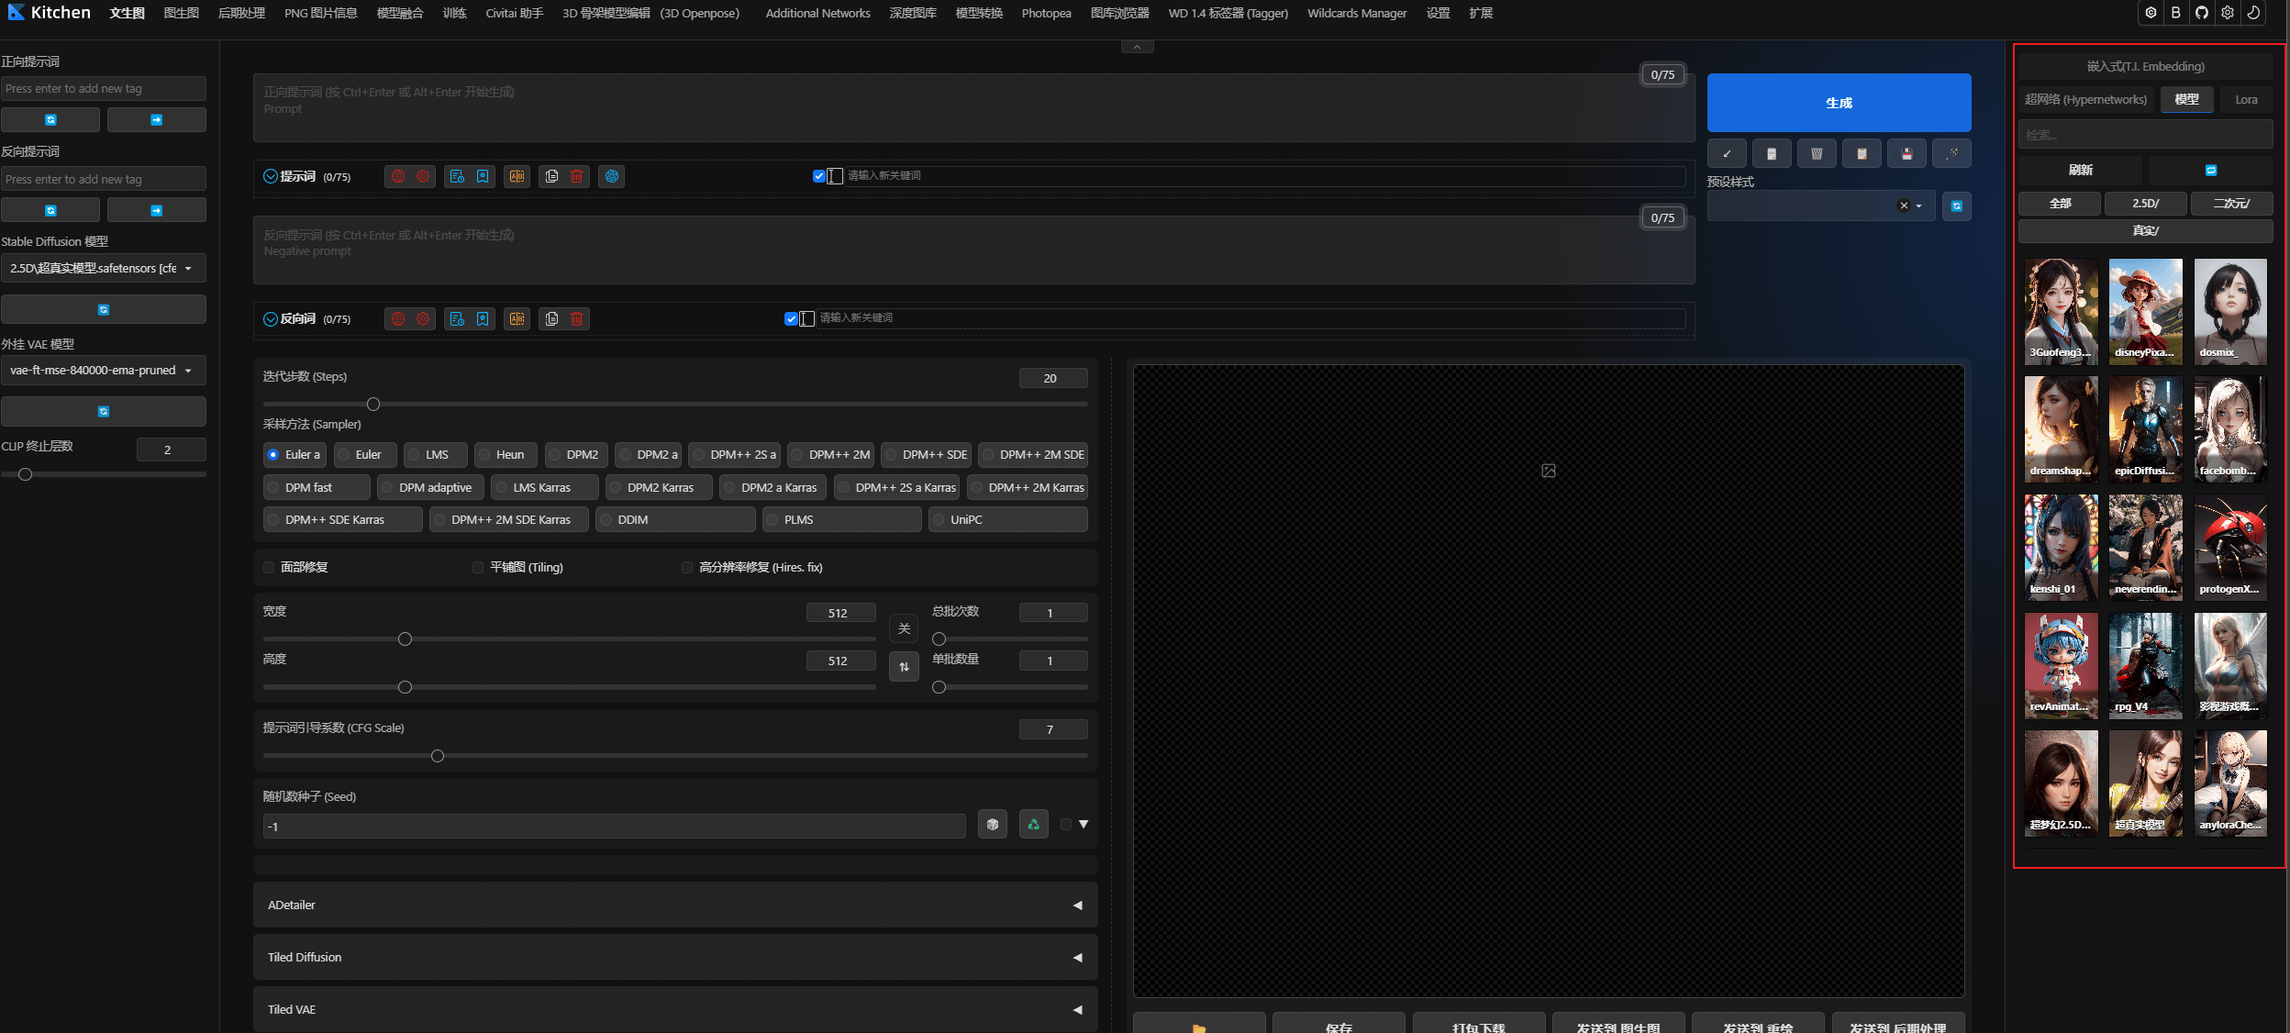This screenshot has width=2290, height=1033.
Task: Click the trash basket icon under 生成
Action: click(1817, 154)
